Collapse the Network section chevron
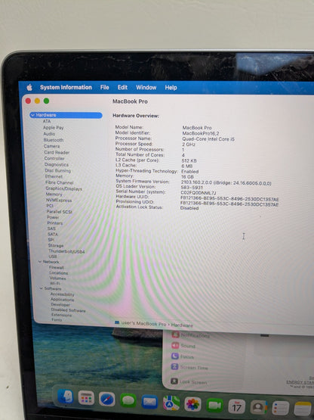This screenshot has height=420, width=314. (x=40, y=262)
